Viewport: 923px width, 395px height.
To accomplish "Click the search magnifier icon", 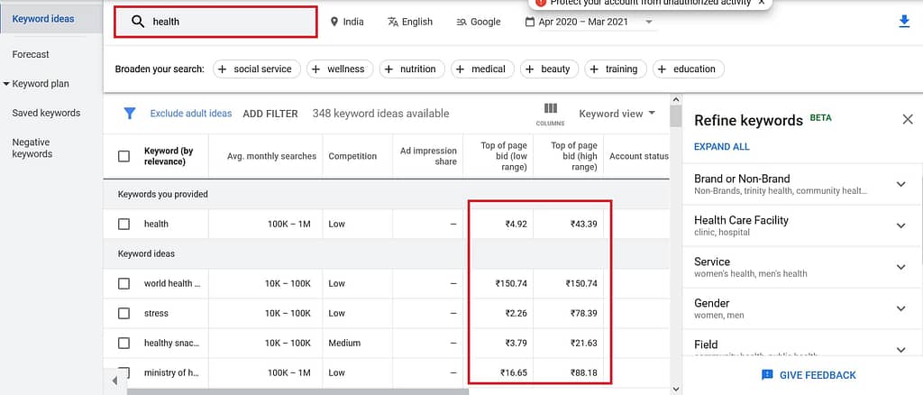I will click(x=138, y=22).
